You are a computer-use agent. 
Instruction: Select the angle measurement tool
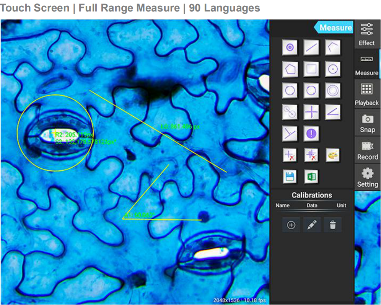(x=332, y=112)
